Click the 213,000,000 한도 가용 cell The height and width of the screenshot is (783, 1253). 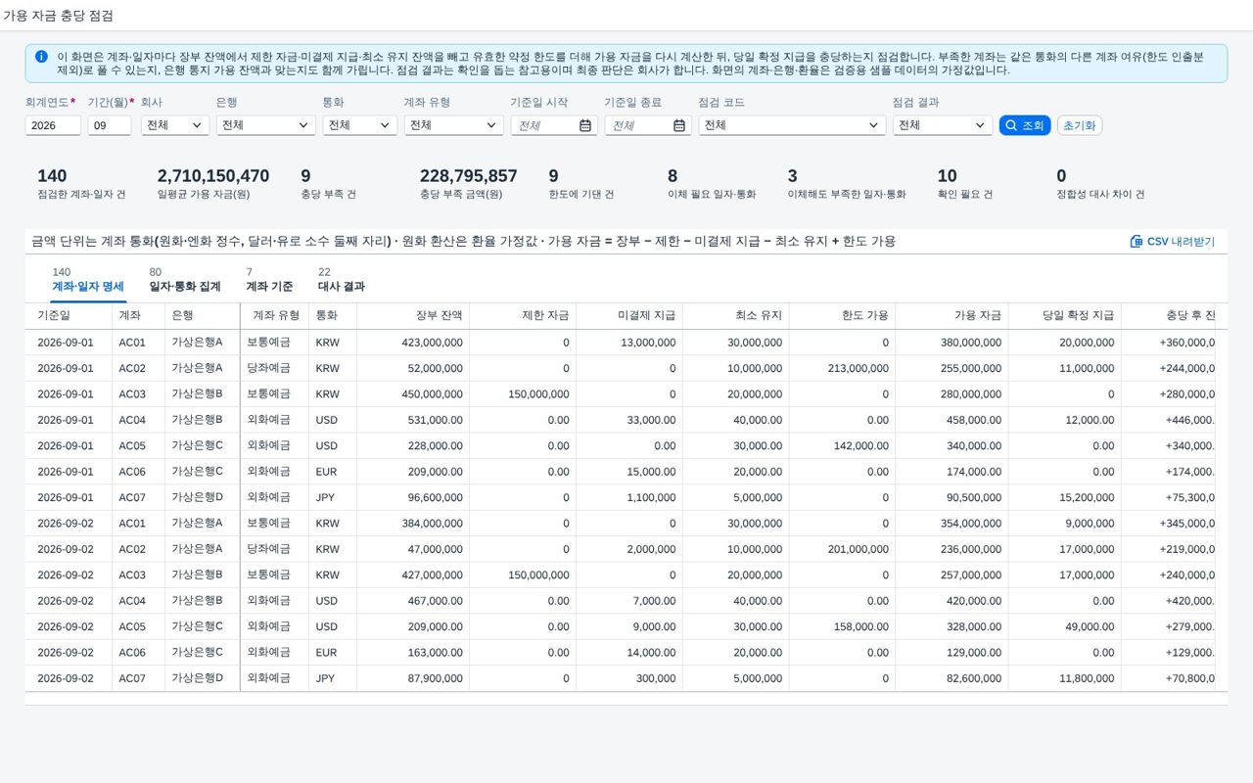pos(843,369)
